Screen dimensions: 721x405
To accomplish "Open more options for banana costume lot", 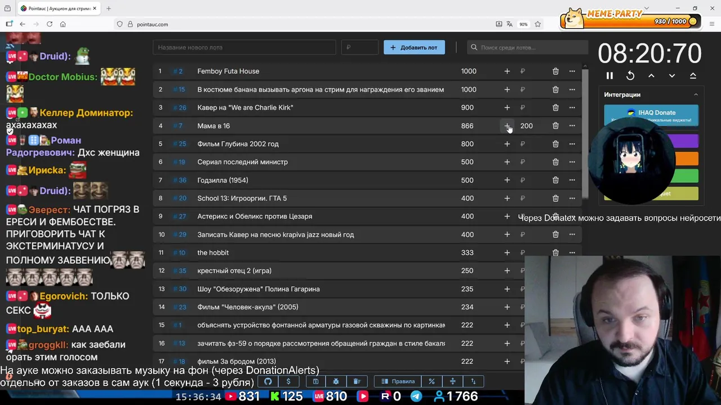I will [572, 89].
